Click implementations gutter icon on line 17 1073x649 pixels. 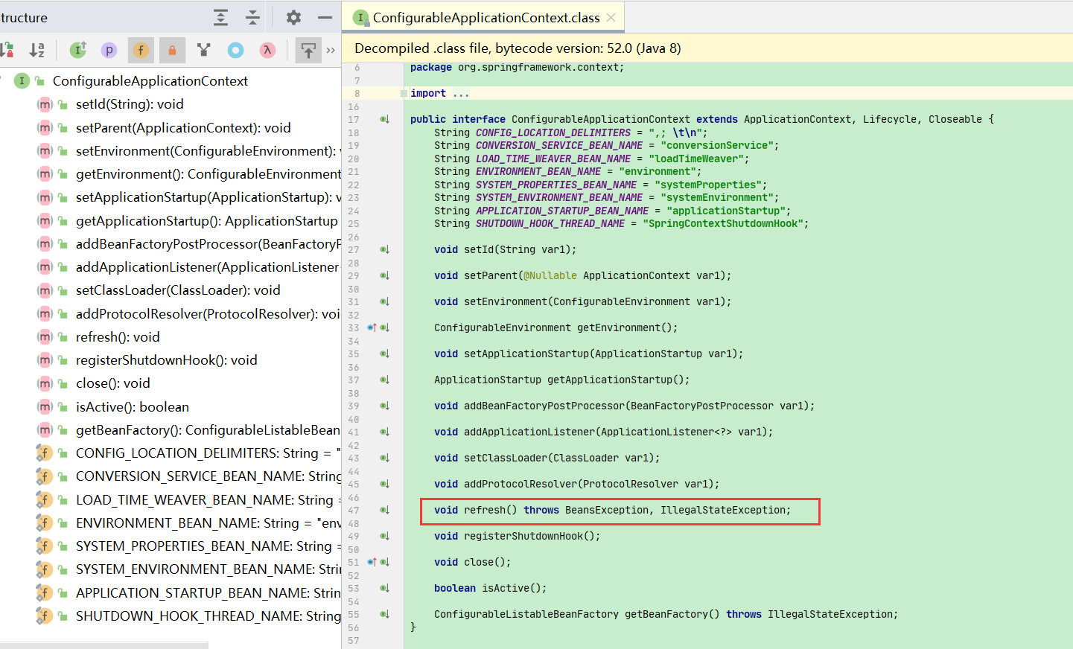384,119
